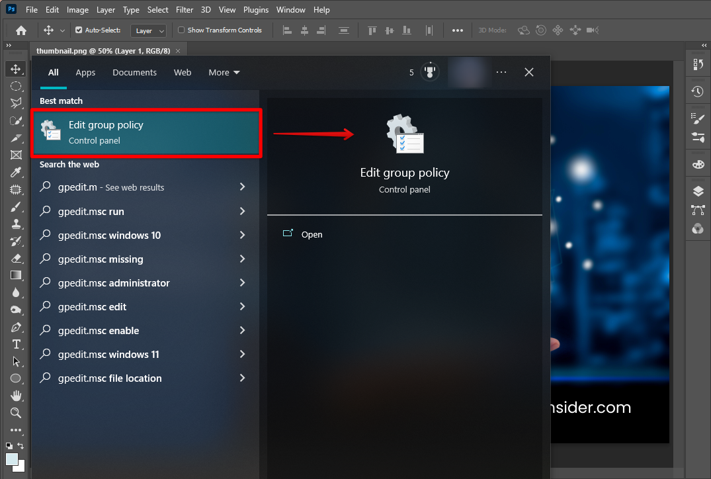Open the Layer auto-select dropdown

(148, 30)
